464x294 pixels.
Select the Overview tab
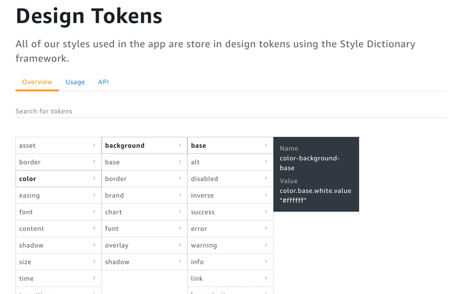pos(37,82)
